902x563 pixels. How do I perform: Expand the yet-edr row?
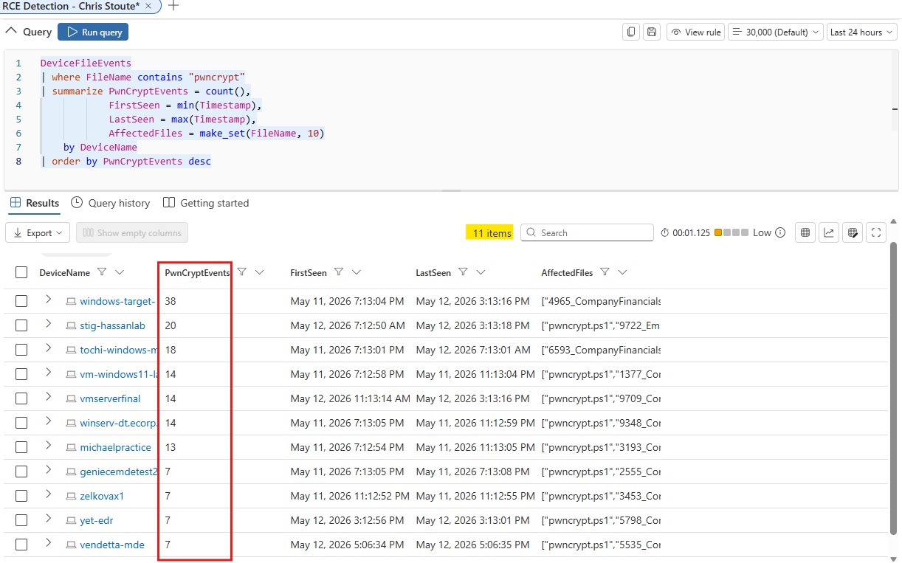pos(48,519)
